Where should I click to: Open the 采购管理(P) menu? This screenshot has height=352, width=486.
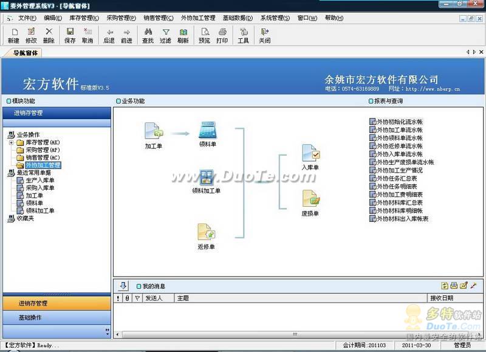click(121, 18)
